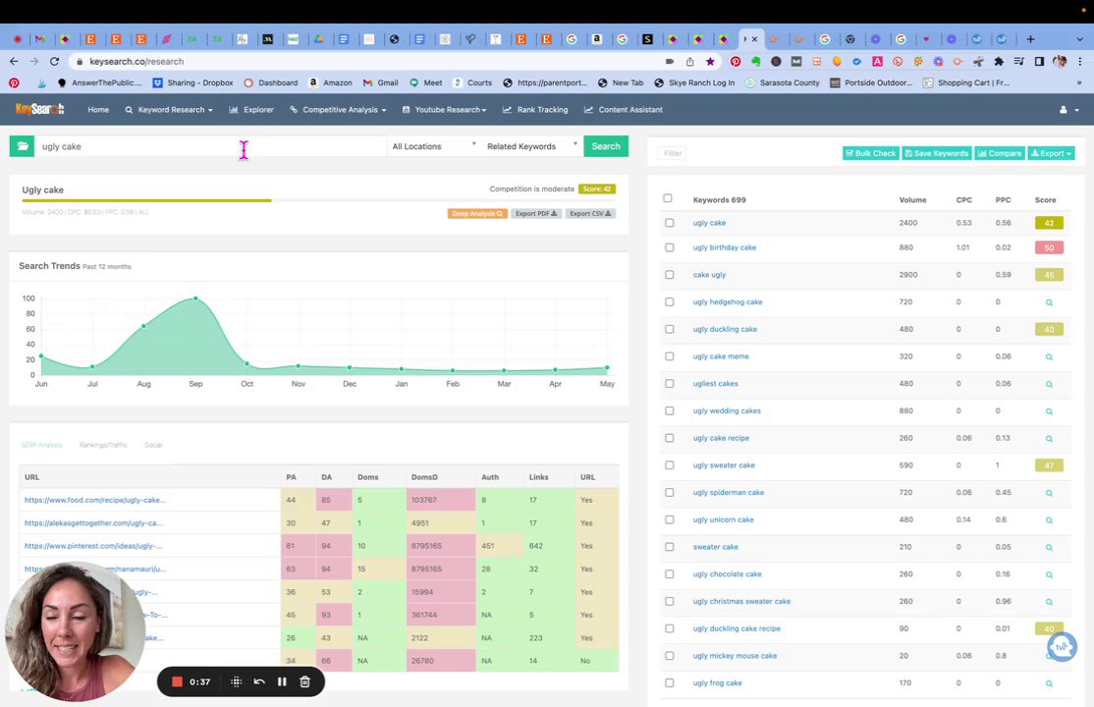Restart recording with the undo arrow icon
Viewport: 1094px width, 707px height.
[x=259, y=681]
